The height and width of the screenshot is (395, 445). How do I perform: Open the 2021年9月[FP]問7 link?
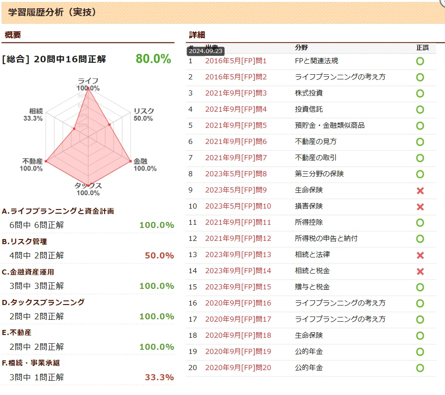click(x=236, y=158)
